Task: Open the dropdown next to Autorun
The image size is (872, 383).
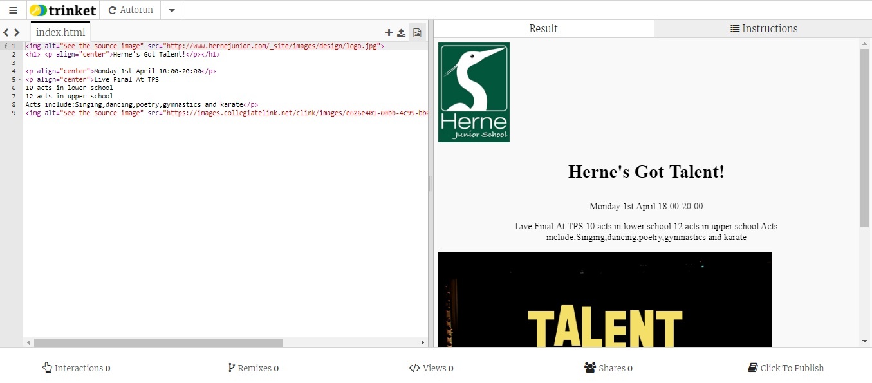Action: pos(172,10)
